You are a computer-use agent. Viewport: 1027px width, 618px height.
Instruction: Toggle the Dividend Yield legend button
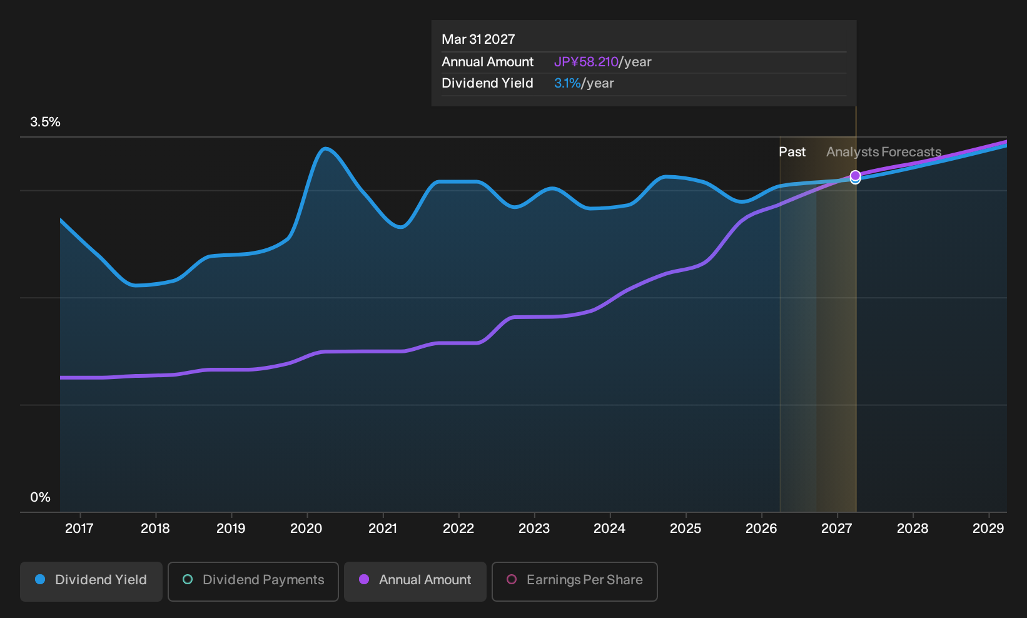coord(91,581)
